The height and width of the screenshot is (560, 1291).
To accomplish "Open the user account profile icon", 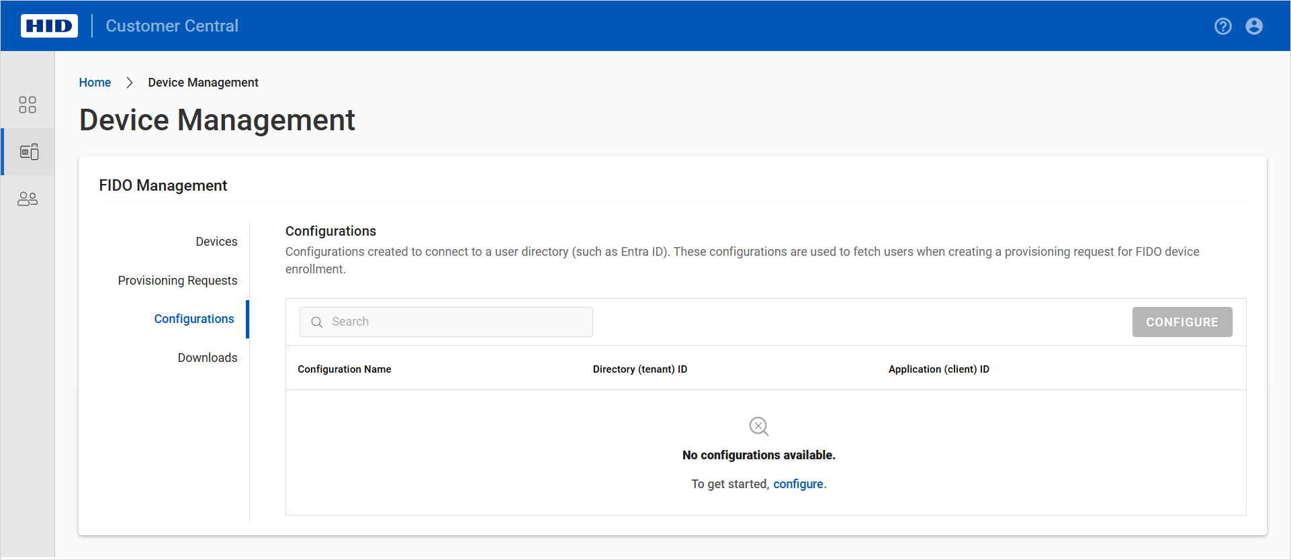I will click(1253, 26).
